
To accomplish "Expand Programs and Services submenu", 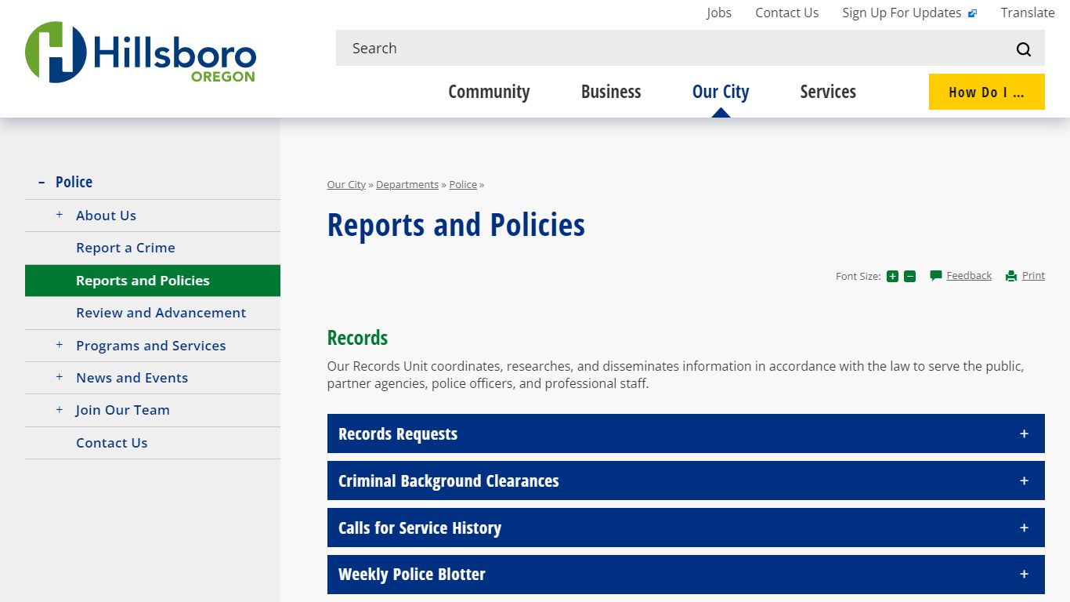I will pos(59,344).
